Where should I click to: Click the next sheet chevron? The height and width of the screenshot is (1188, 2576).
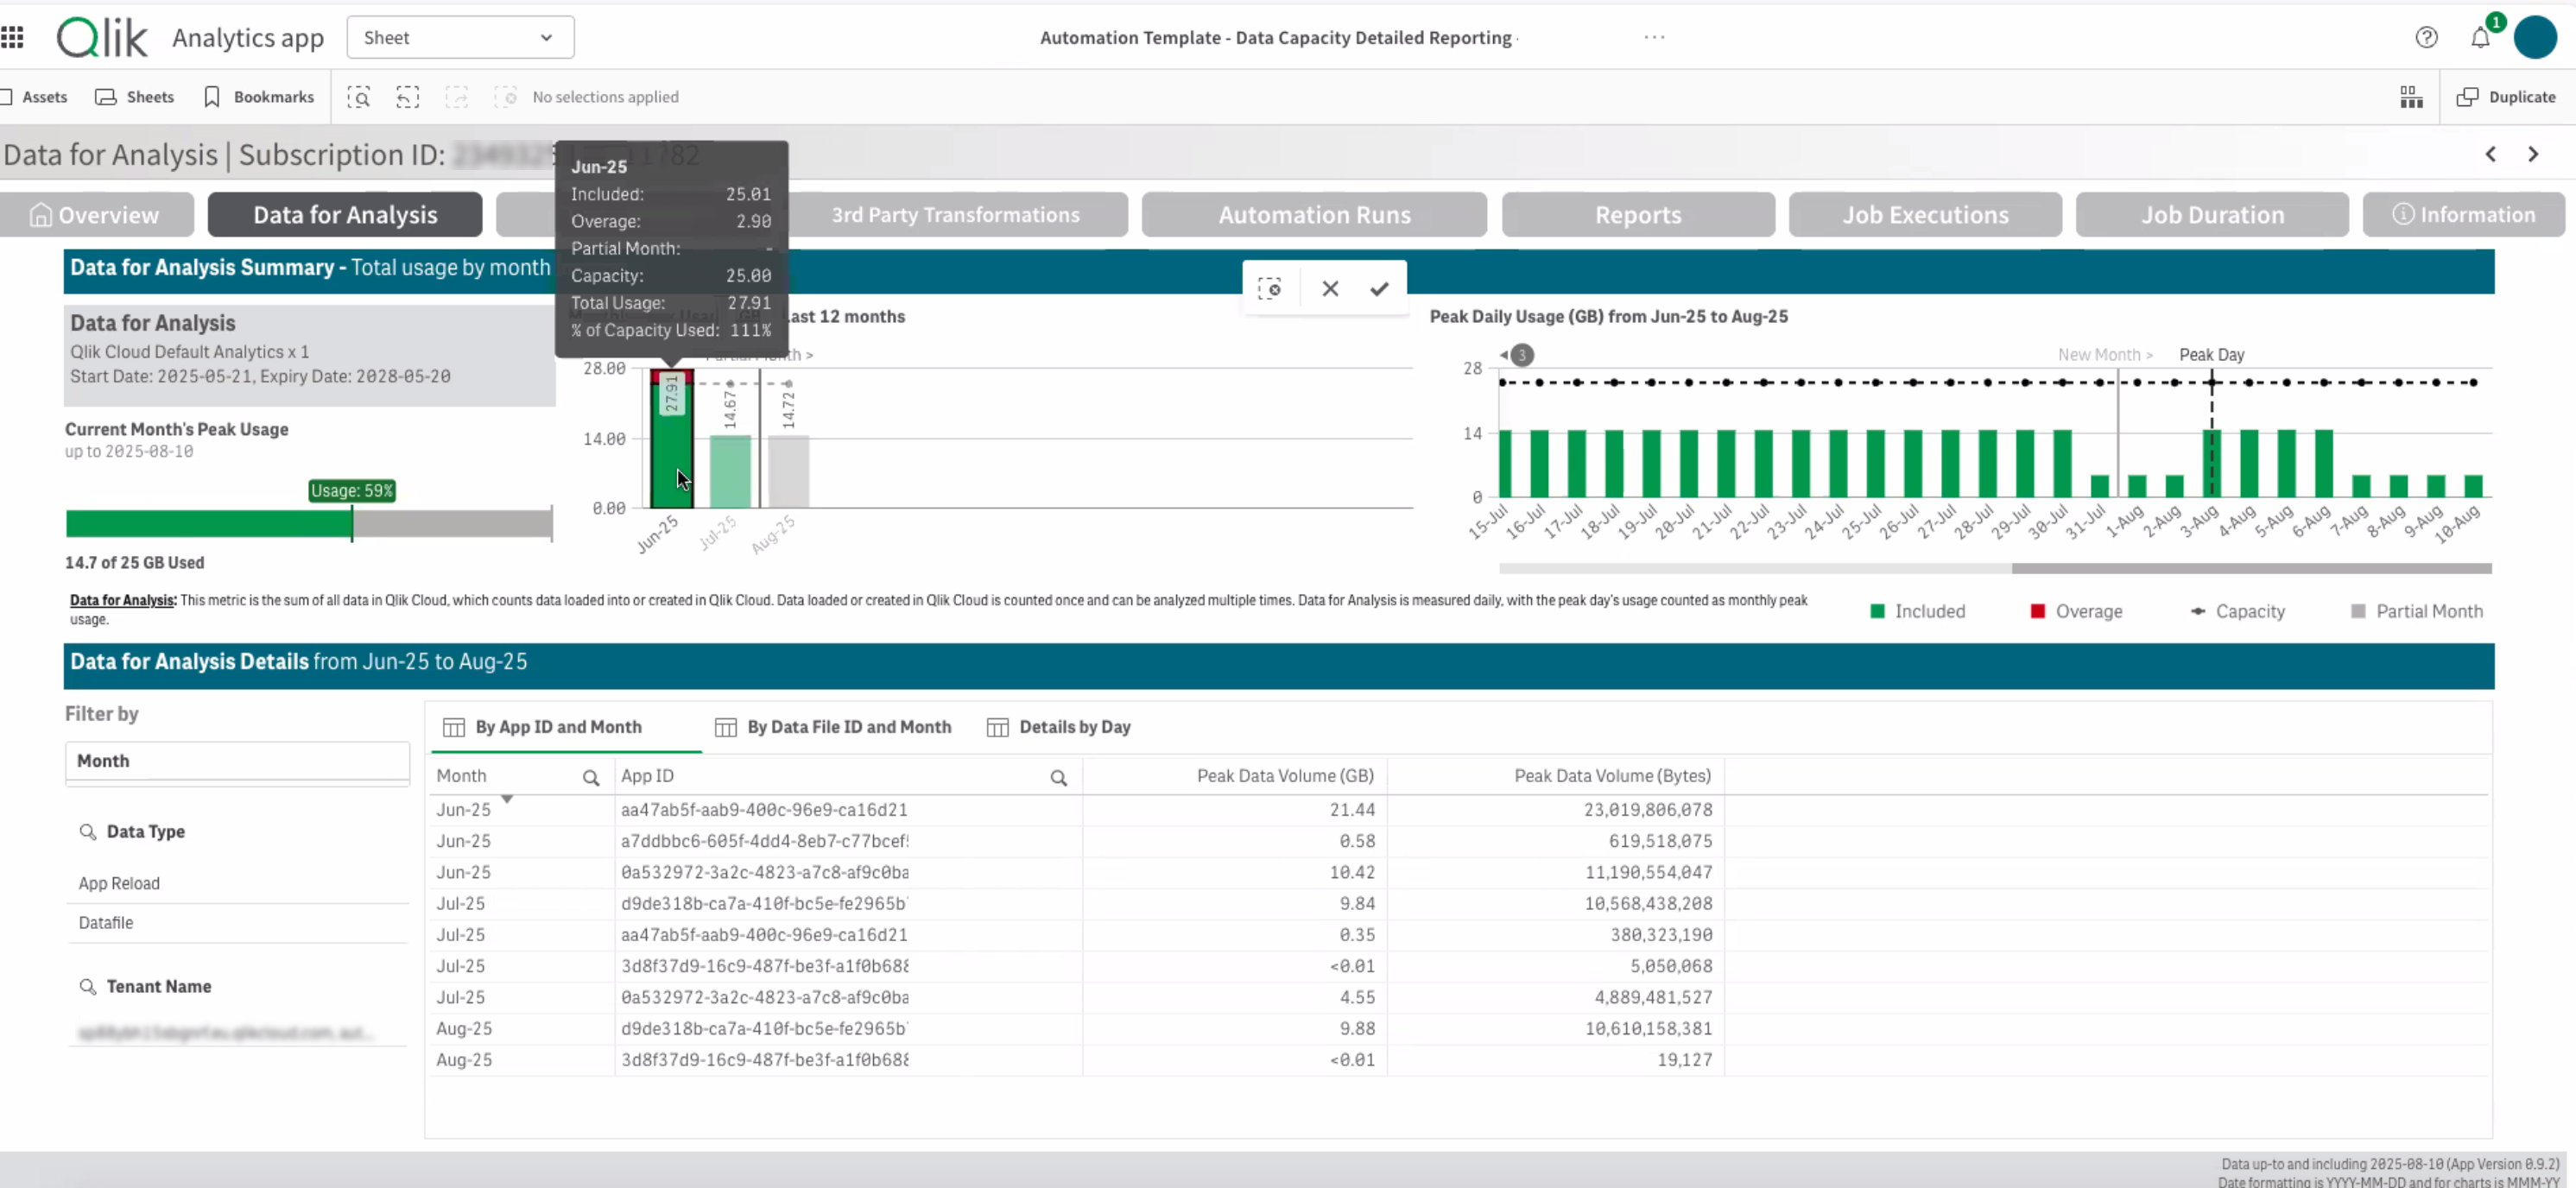(x=2534, y=154)
